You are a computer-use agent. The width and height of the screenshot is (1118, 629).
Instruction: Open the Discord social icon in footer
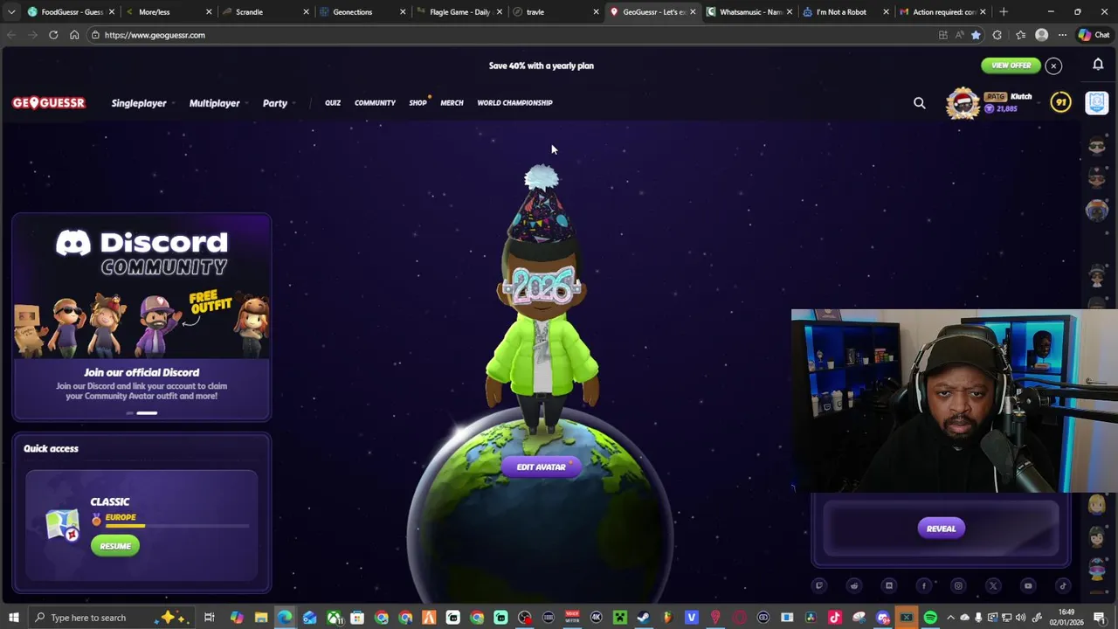[x=889, y=586]
